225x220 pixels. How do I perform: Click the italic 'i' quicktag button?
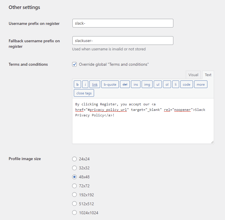click(x=85, y=85)
